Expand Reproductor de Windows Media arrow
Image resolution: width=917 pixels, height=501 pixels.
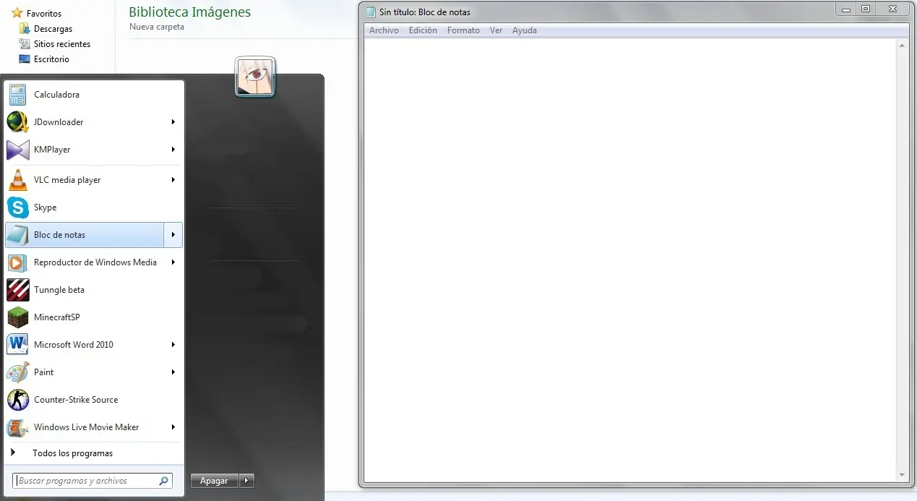[x=173, y=262]
